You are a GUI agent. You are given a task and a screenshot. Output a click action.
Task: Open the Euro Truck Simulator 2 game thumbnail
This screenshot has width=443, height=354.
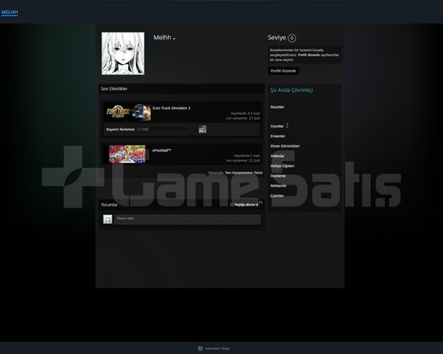128,112
